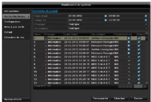Open details check icon for row 3

coord(139,46)
